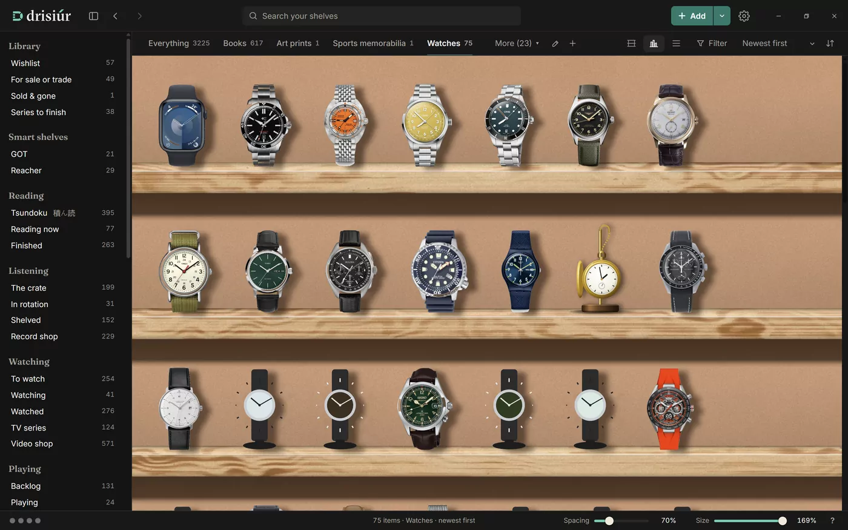The height and width of the screenshot is (530, 848).
Task: Select the Backlog shelf under Playing
Action: (x=62, y=486)
